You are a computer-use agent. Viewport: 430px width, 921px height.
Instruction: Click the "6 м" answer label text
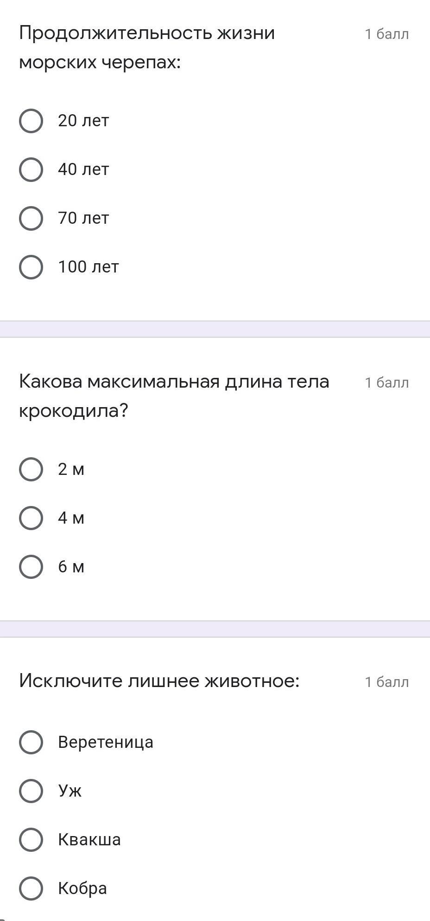point(71,567)
